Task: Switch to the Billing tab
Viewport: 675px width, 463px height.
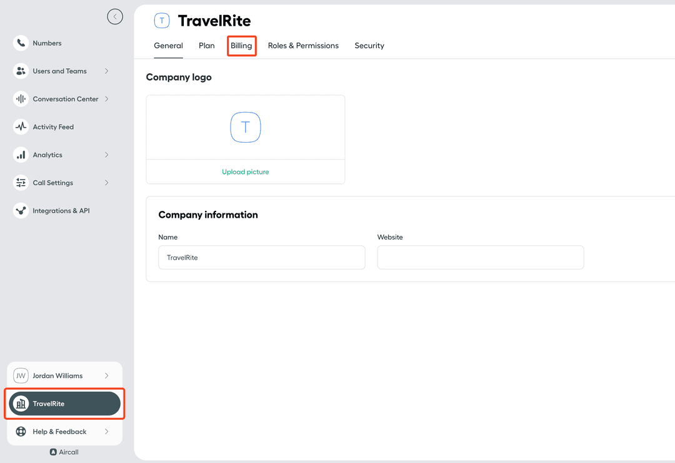Action: click(x=241, y=46)
